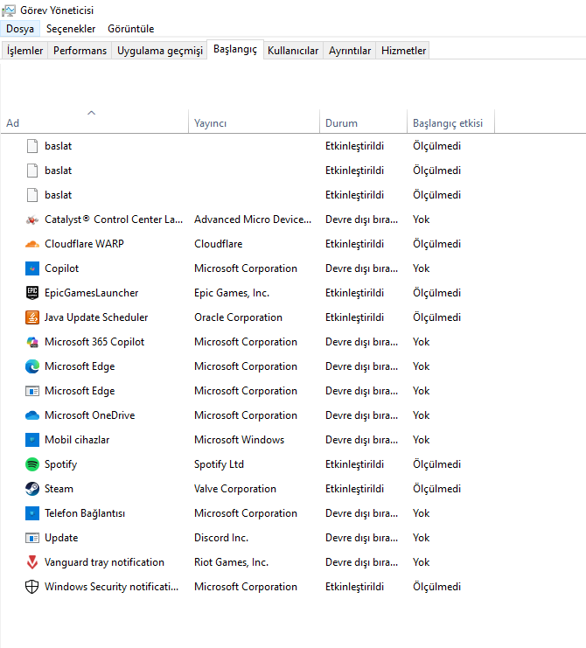Click the Windows Security shield icon
586x648 pixels.
[x=32, y=587]
